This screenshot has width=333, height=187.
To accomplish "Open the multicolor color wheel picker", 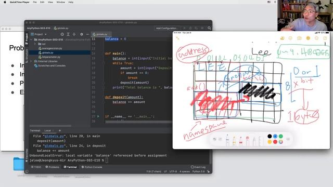I will 281,142.
